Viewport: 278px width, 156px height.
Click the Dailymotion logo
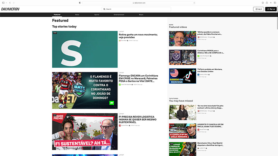10,9
